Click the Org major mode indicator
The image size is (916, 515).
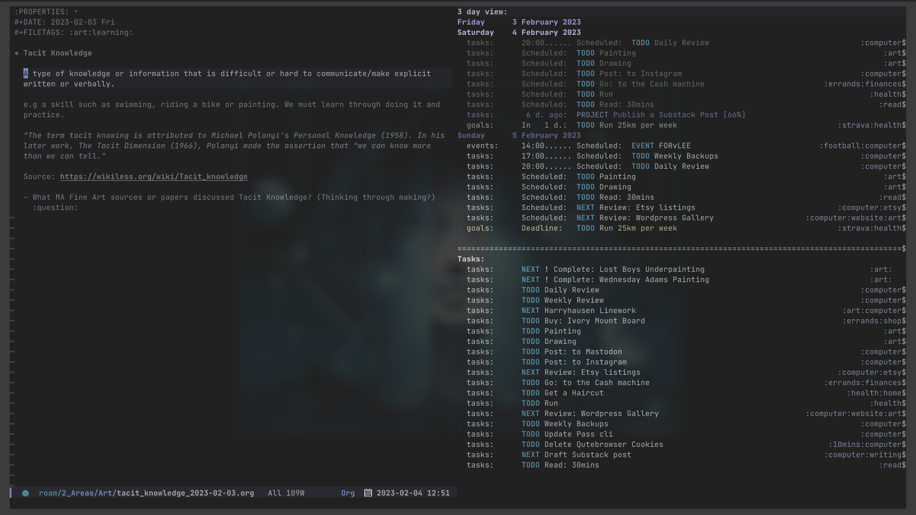pos(348,493)
